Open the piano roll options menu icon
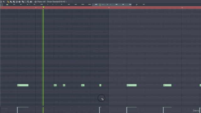 1,2
